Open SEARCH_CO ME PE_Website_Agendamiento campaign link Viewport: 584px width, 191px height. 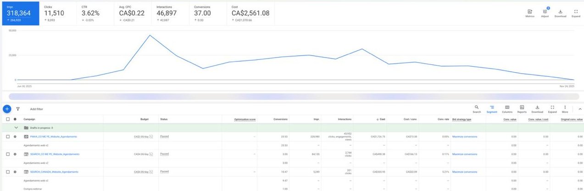[x=54, y=154]
